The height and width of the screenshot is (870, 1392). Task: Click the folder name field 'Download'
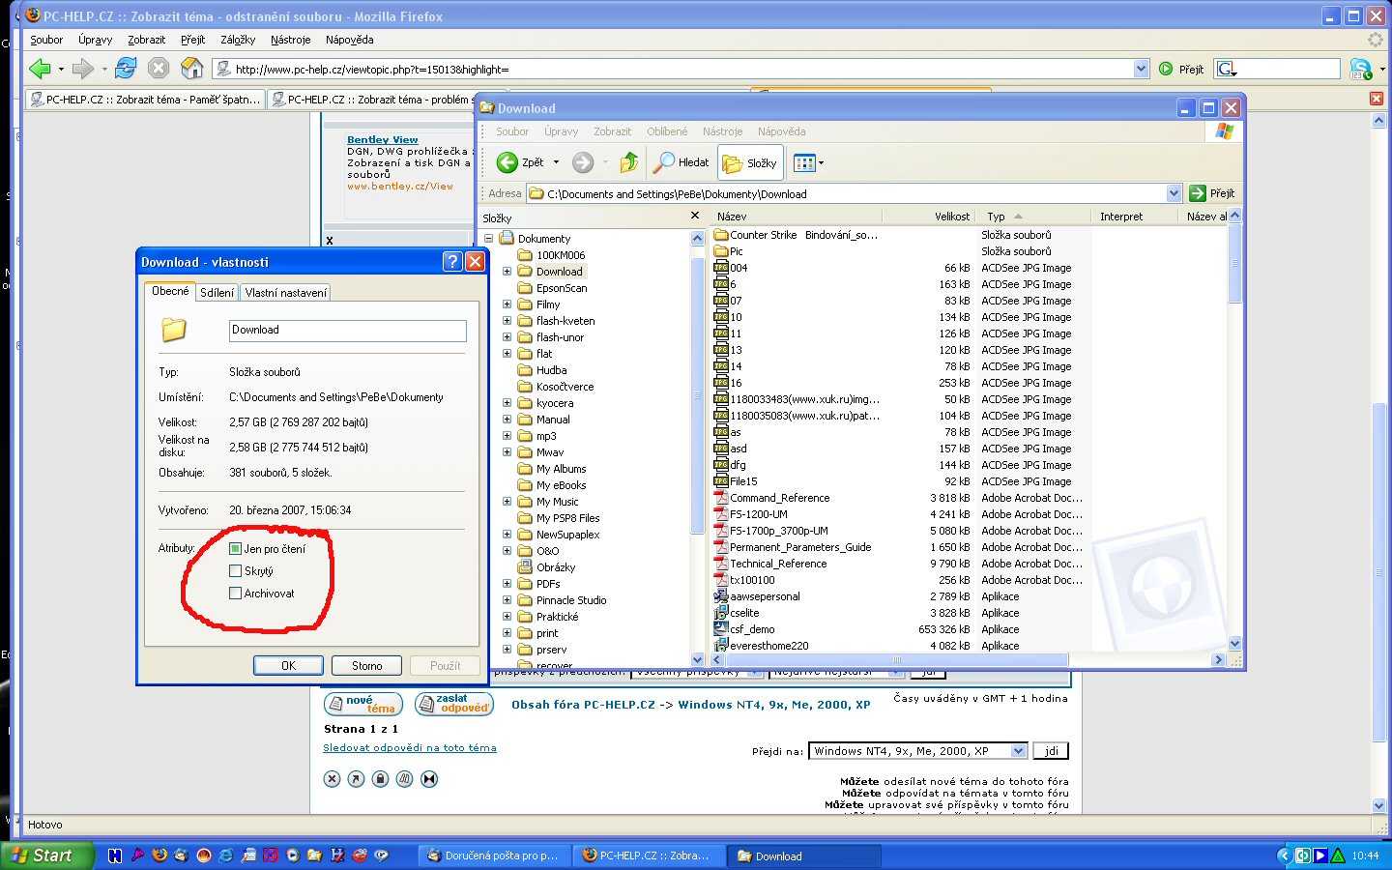tap(347, 331)
